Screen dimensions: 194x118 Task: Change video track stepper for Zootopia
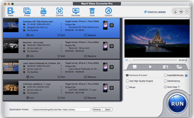coord(61,24)
